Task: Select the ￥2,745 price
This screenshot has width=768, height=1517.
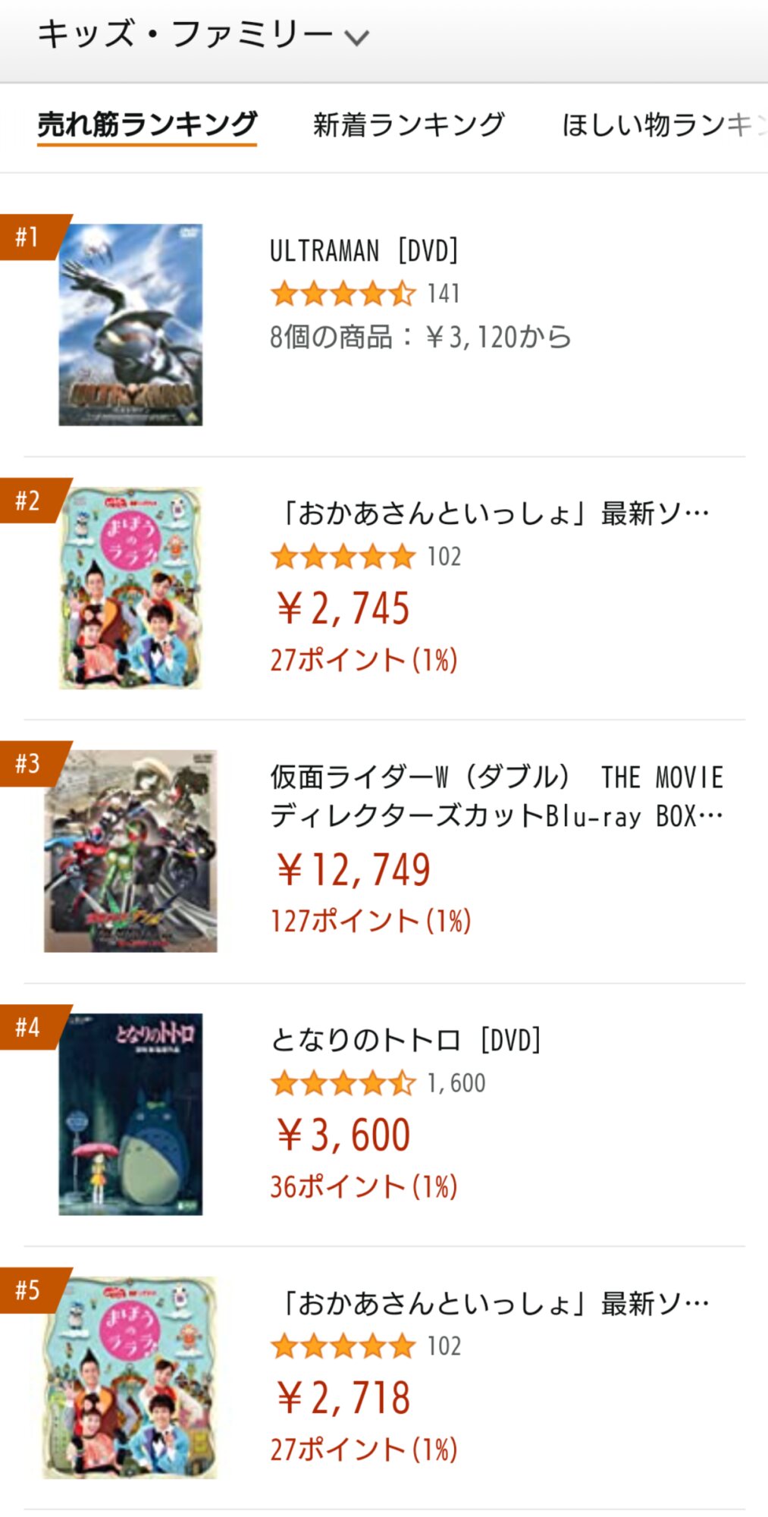Action: pos(343,608)
